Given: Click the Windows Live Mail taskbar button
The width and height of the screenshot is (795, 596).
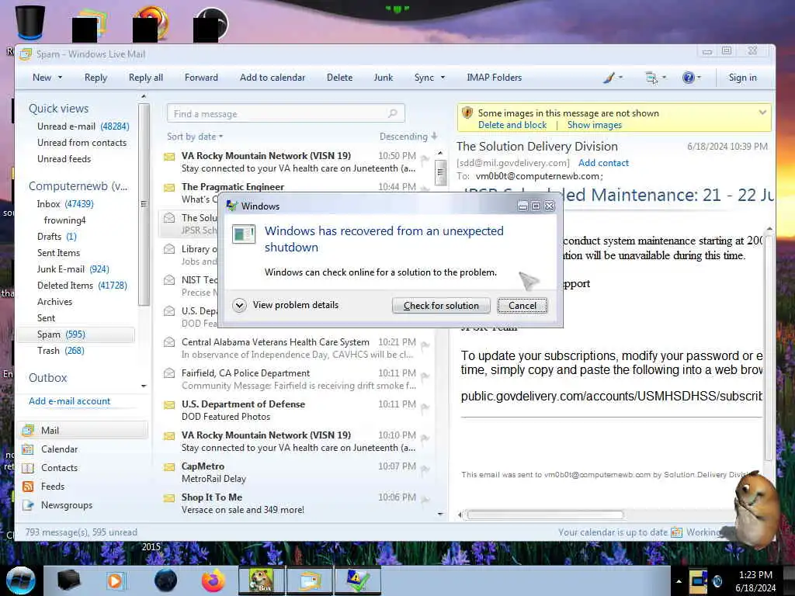Looking at the screenshot, I should pyautogui.click(x=311, y=580).
